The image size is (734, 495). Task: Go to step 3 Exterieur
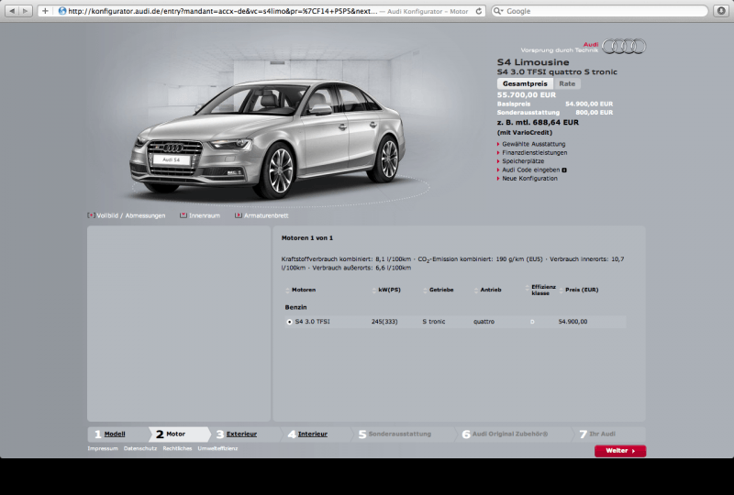tap(241, 434)
